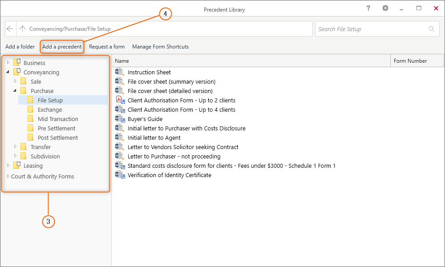Click the Conveyancing/Purchase/File Setup path box
The image size is (445, 267).
point(165,28)
